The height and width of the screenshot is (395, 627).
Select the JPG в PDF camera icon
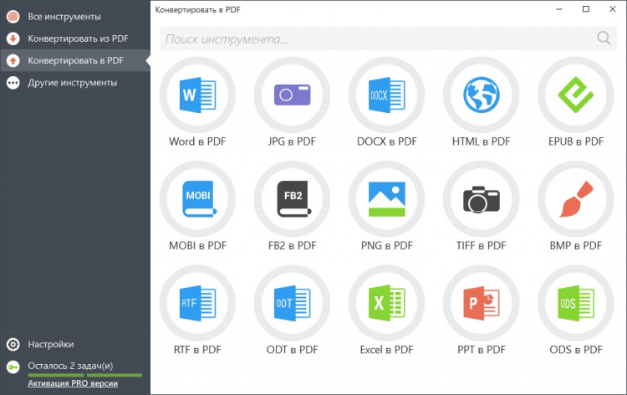point(292,95)
